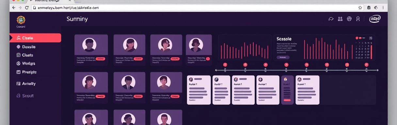Image resolution: width=397 pixels, height=125 pixels.
Task: Click red pill button on first top-row card
Action: 100,59
